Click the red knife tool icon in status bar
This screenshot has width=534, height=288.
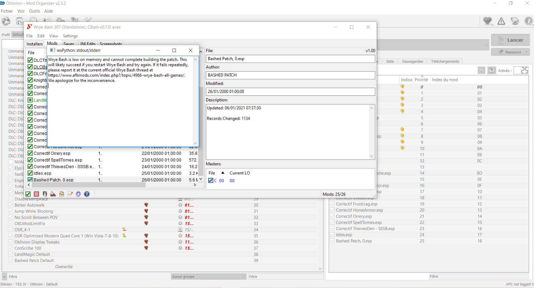click(x=53, y=194)
